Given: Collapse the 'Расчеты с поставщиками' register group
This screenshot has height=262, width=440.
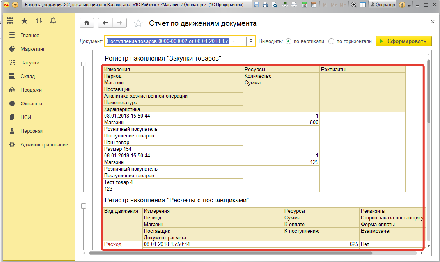Looking at the screenshot, I should coord(83,206).
